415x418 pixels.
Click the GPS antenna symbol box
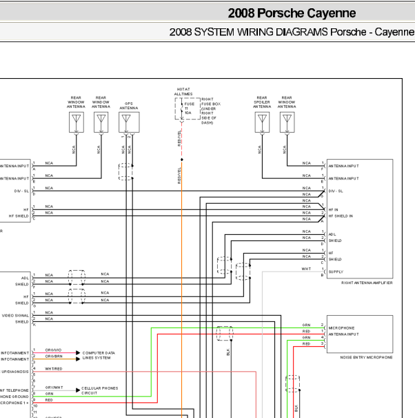129,122
